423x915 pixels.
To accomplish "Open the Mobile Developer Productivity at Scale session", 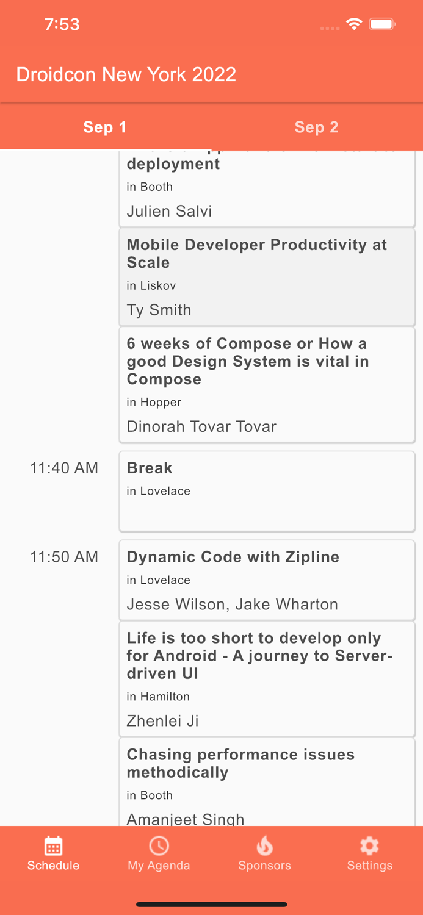I will pos(267,276).
